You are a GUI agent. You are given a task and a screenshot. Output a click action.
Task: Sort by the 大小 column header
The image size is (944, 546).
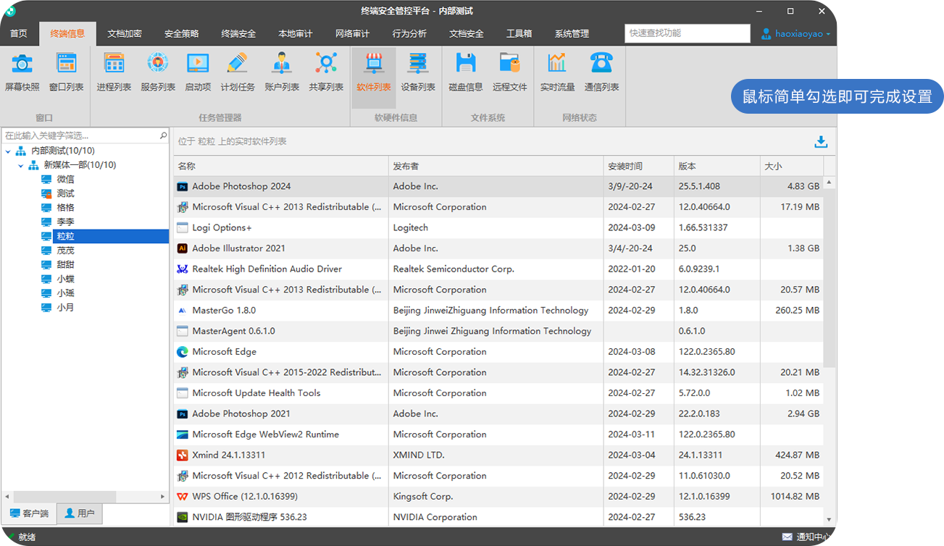coord(792,166)
